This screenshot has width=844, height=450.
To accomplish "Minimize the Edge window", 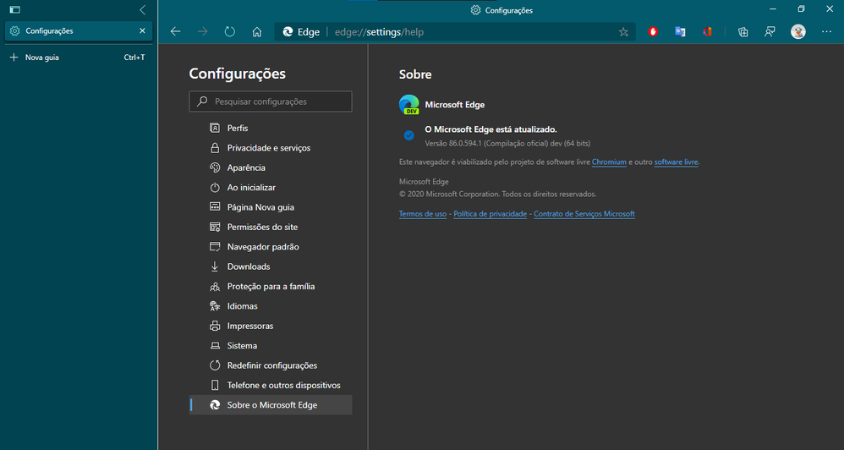I will coord(773,9).
